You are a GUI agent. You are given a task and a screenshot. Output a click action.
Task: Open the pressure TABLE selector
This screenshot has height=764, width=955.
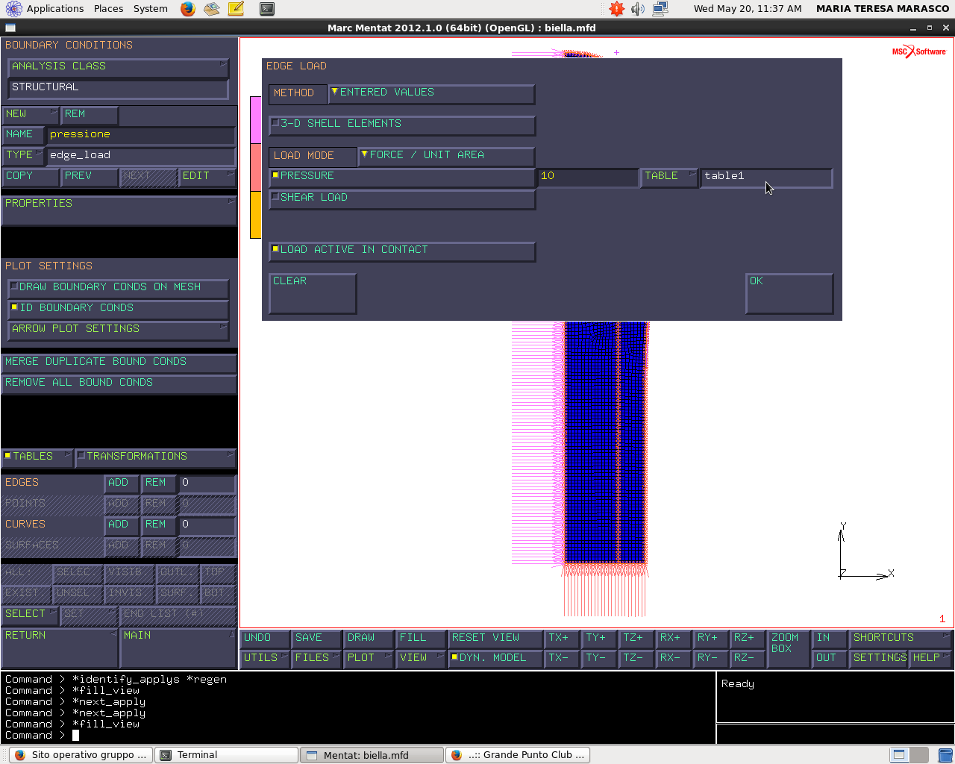(x=669, y=177)
